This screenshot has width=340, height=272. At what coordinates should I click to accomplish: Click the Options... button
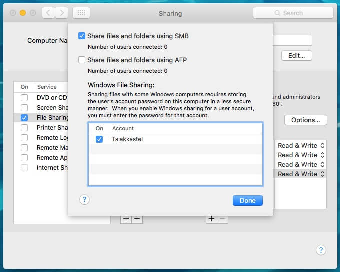[305, 120]
